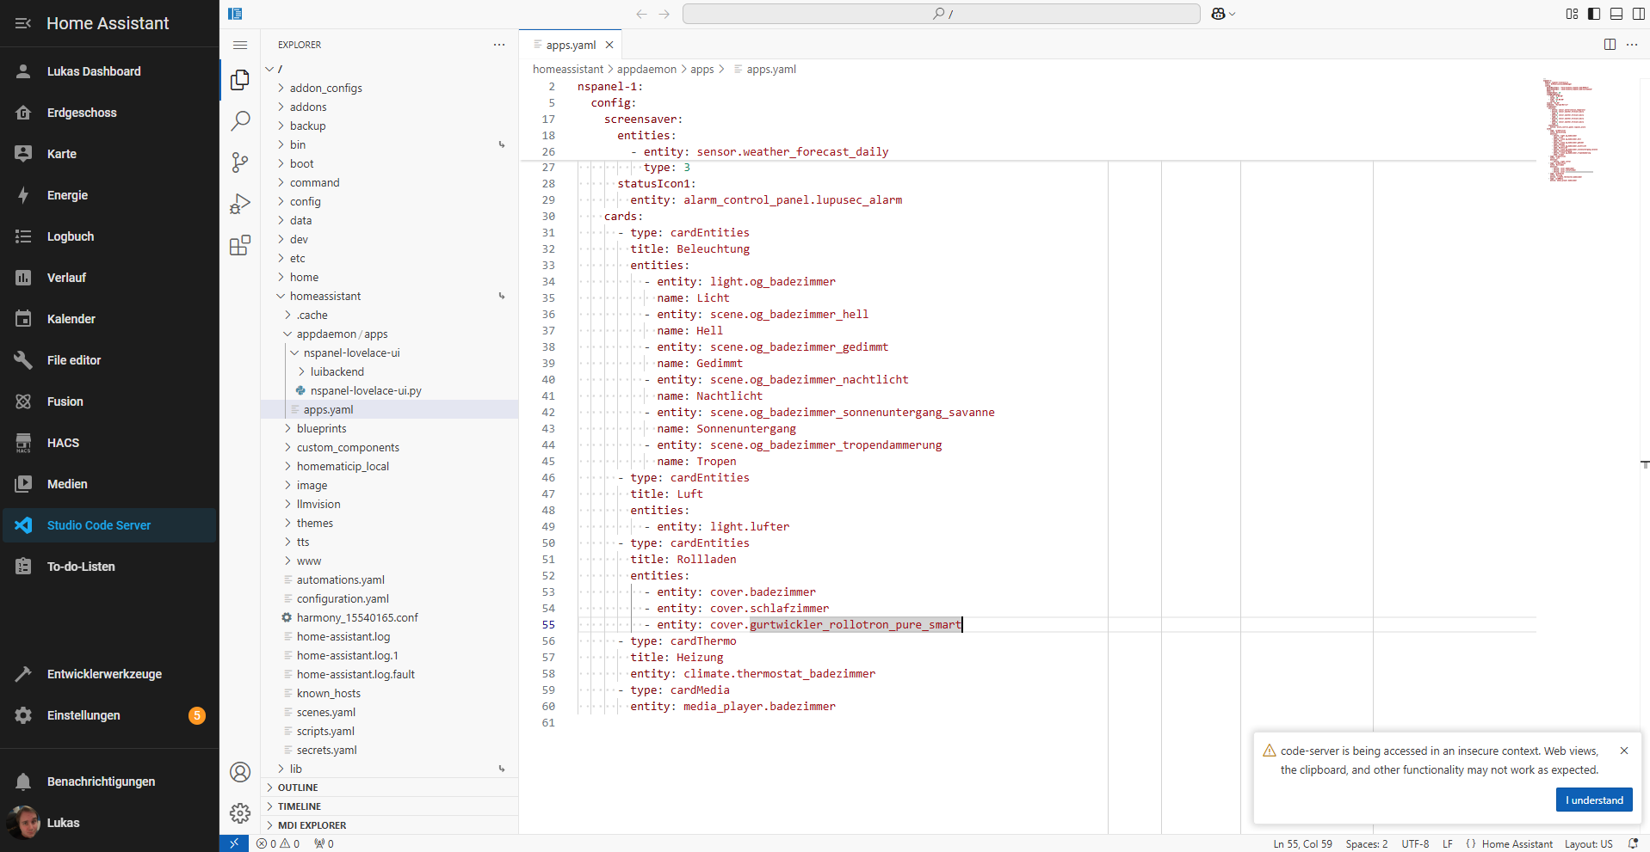Open the Extensions view icon
This screenshot has width=1650, height=852.
pyautogui.click(x=240, y=246)
